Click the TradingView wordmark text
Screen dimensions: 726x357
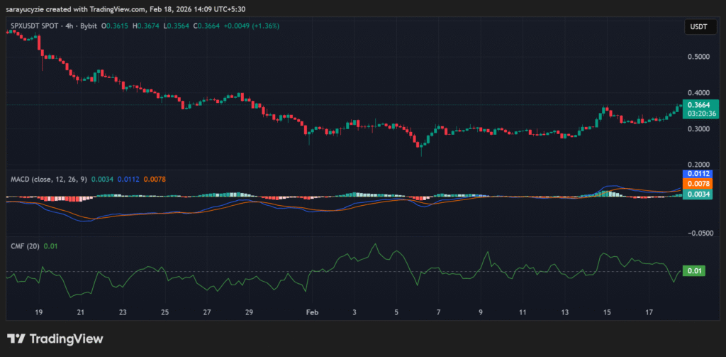pos(65,339)
